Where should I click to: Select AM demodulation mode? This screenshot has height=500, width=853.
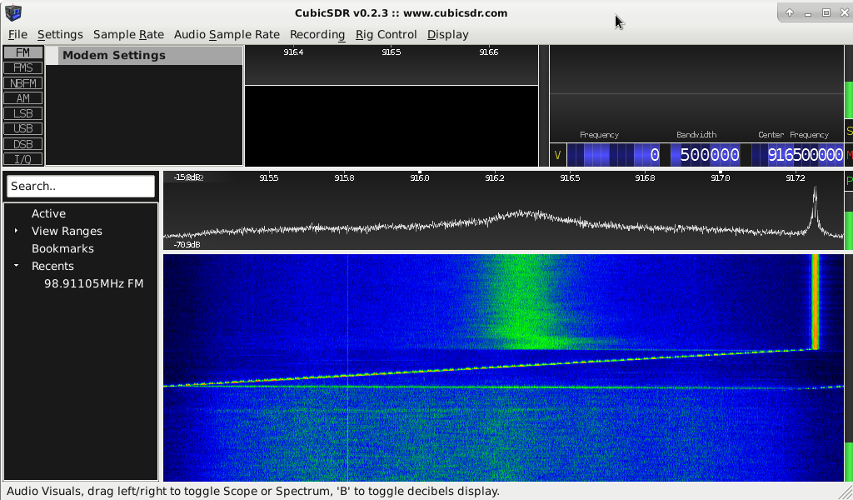point(22,98)
